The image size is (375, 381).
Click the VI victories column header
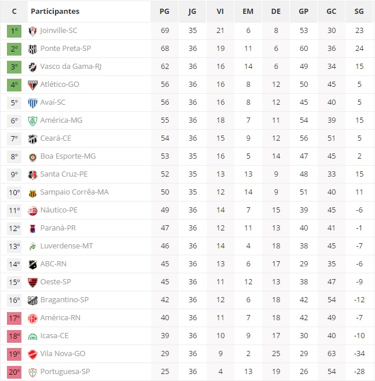220,12
